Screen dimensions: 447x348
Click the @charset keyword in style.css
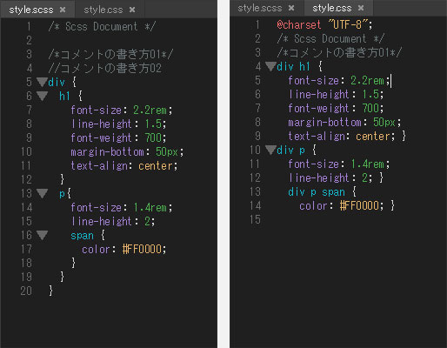(x=299, y=24)
